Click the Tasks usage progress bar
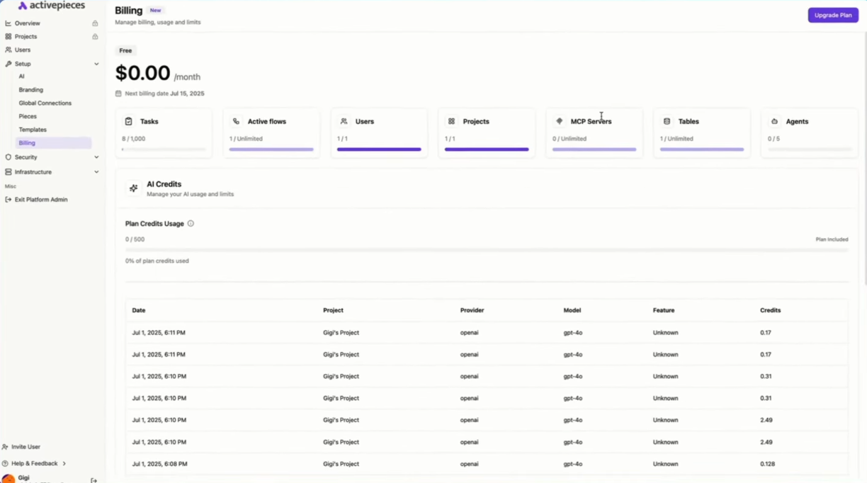Screen dimensions: 867x483 [164, 149]
